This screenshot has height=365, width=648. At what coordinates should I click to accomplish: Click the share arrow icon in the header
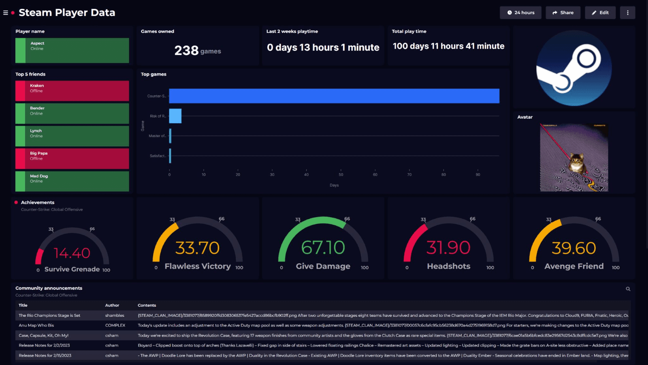pos(554,13)
